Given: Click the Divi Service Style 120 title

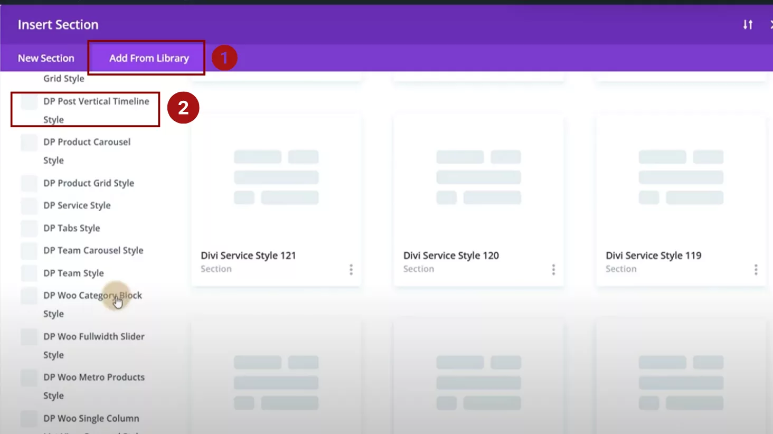Looking at the screenshot, I should coord(451,256).
